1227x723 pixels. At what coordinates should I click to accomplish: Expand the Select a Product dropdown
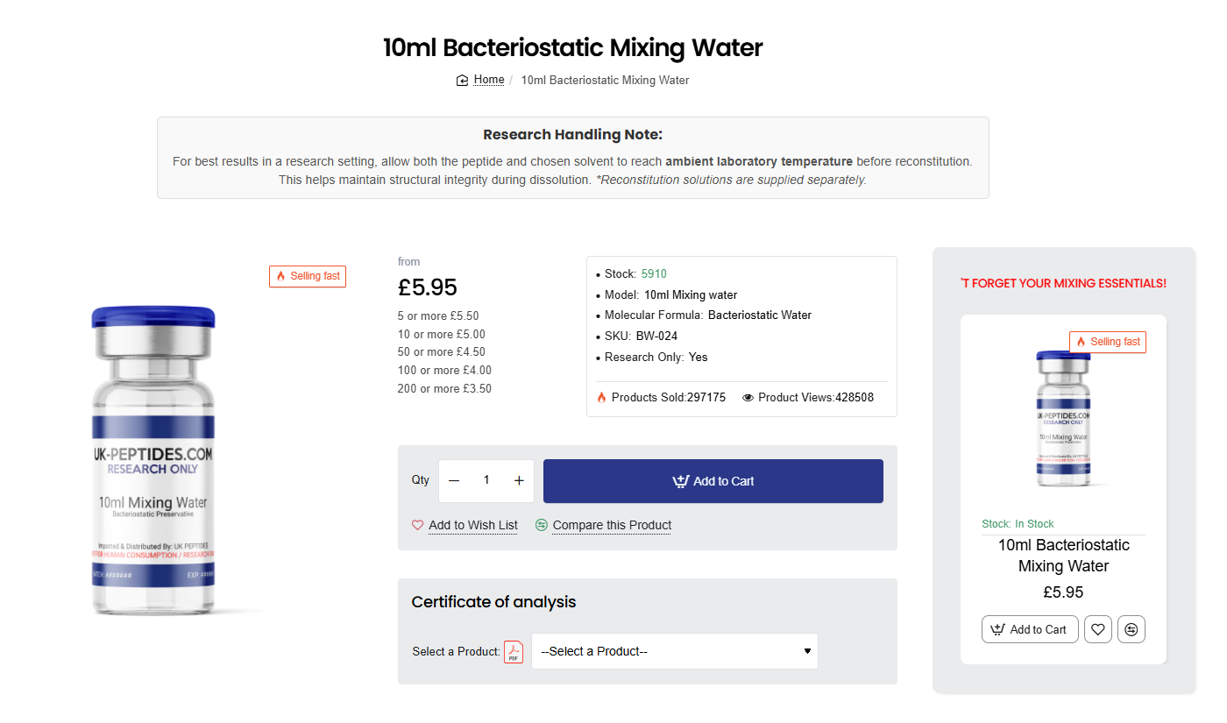(x=674, y=651)
